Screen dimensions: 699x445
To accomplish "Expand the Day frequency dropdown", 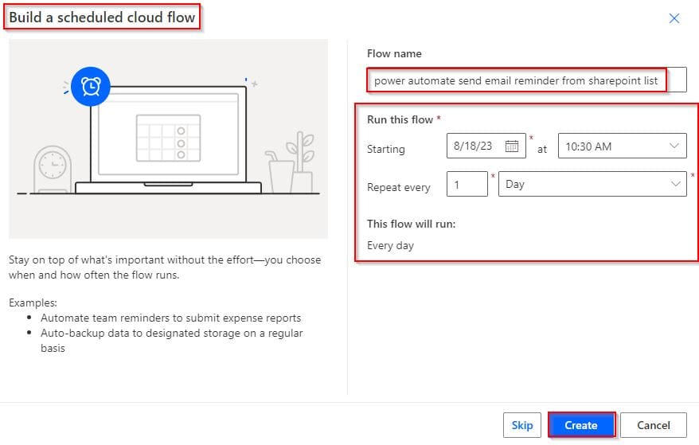I will pos(592,184).
